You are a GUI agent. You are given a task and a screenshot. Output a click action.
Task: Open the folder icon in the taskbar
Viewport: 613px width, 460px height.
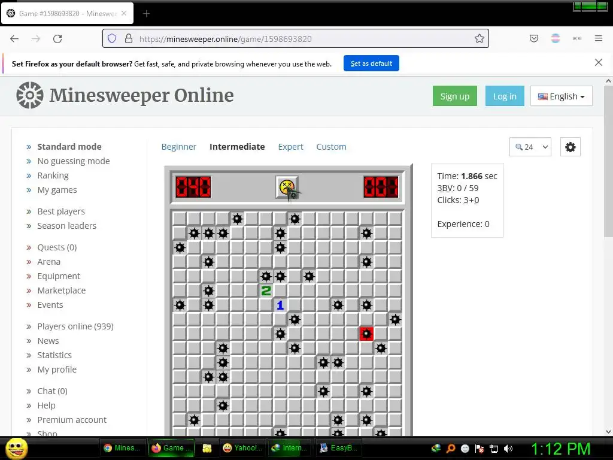tap(207, 448)
